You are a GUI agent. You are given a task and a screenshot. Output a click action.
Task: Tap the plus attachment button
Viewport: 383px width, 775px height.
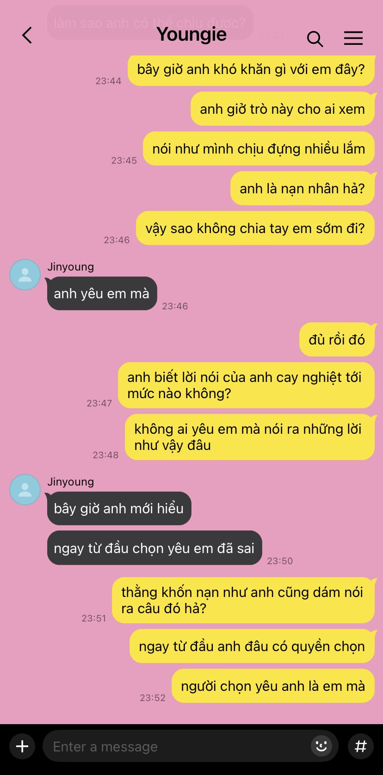(22, 746)
